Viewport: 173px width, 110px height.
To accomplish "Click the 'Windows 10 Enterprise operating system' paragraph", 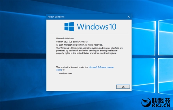I will pos(89,51).
